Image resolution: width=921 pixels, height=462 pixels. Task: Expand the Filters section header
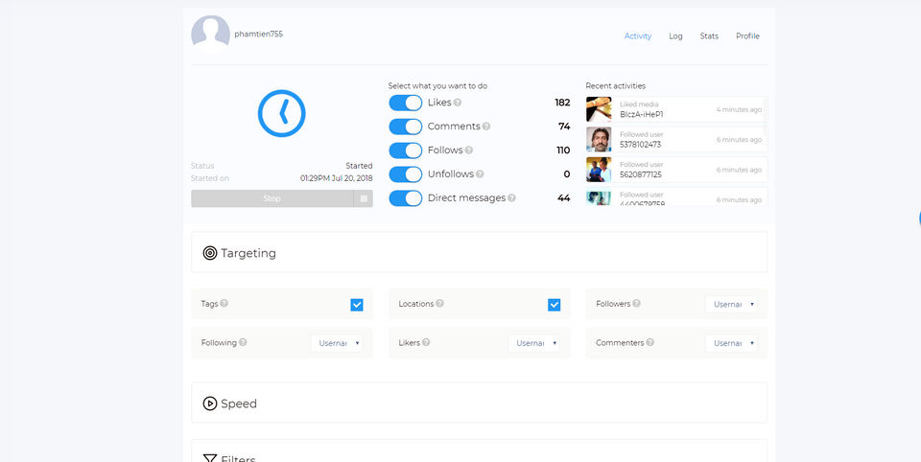click(x=479, y=450)
